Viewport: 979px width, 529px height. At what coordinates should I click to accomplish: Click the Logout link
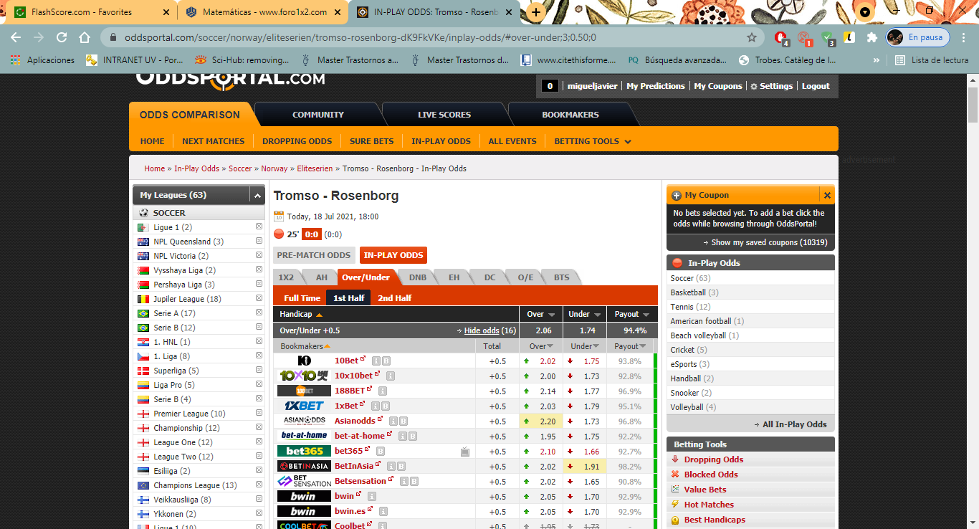pos(816,86)
